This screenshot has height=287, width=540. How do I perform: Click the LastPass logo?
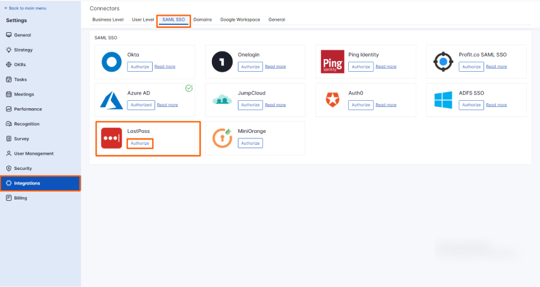112,138
